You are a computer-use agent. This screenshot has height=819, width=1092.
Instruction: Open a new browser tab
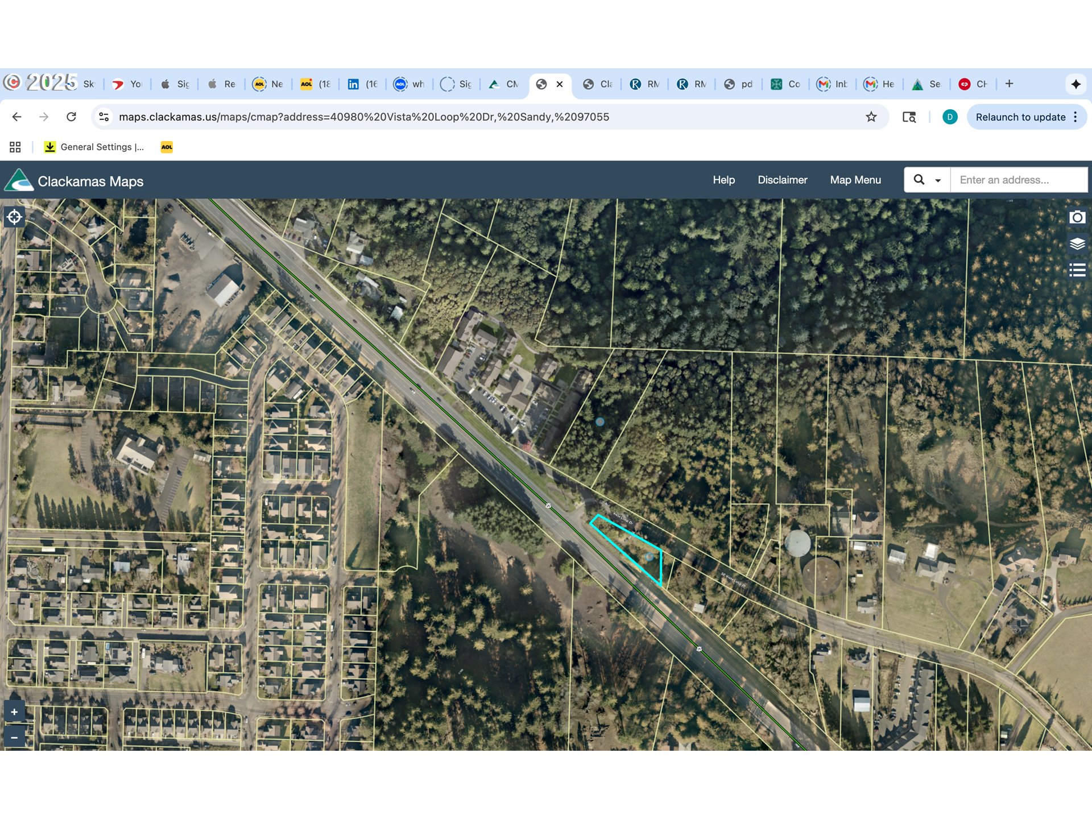(x=1009, y=84)
